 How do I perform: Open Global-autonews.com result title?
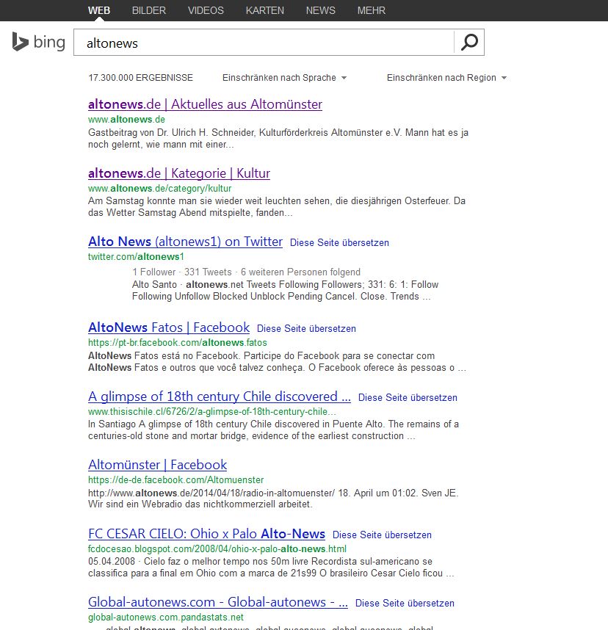(218, 602)
